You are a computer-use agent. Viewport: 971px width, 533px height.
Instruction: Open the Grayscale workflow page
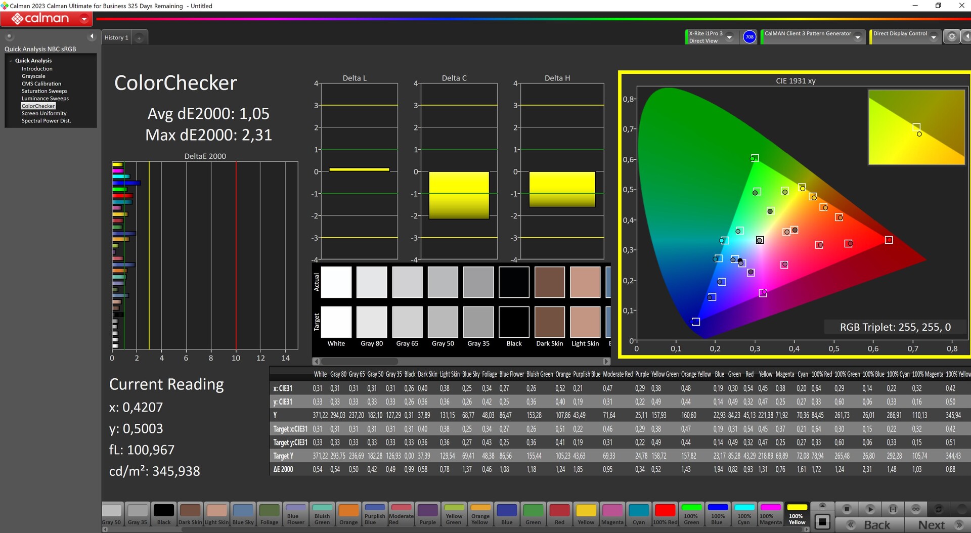coord(33,76)
